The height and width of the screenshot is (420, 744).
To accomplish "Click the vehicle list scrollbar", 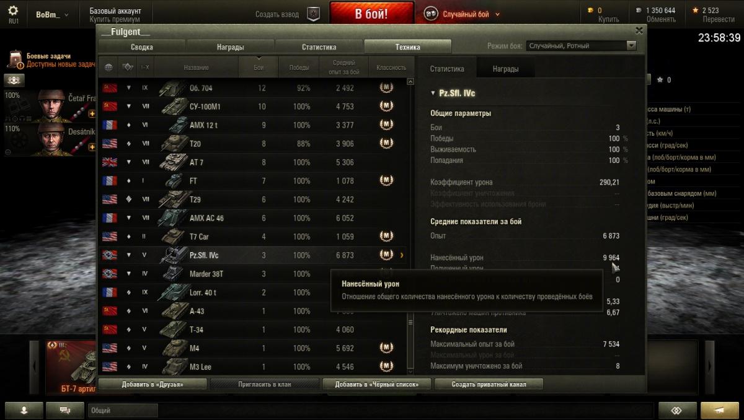I will pyautogui.click(x=410, y=226).
